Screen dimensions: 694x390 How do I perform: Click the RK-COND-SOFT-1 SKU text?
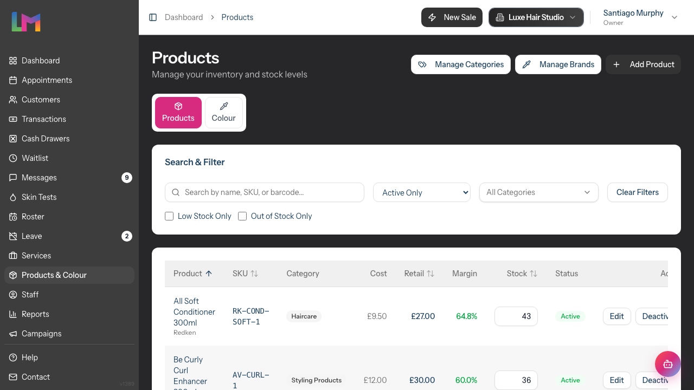click(251, 316)
